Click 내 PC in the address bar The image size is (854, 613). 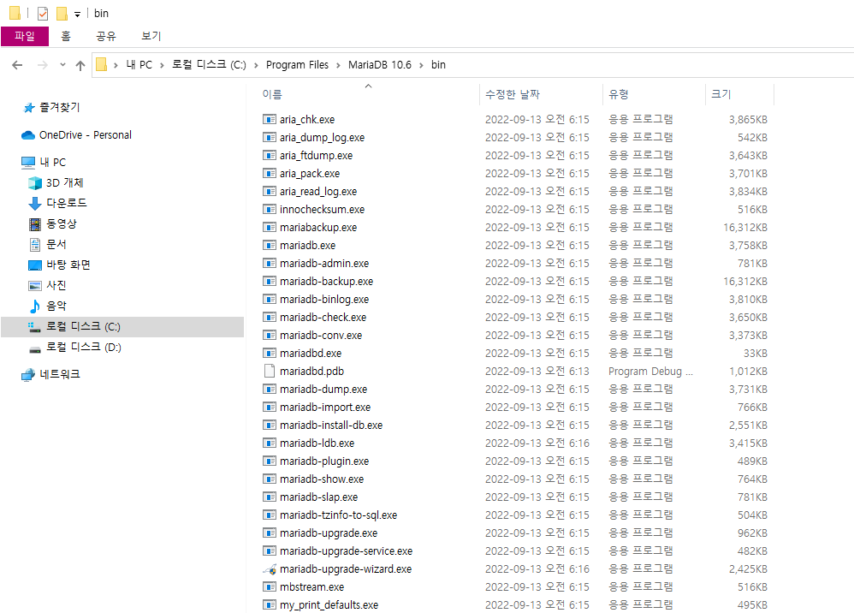coord(139,65)
